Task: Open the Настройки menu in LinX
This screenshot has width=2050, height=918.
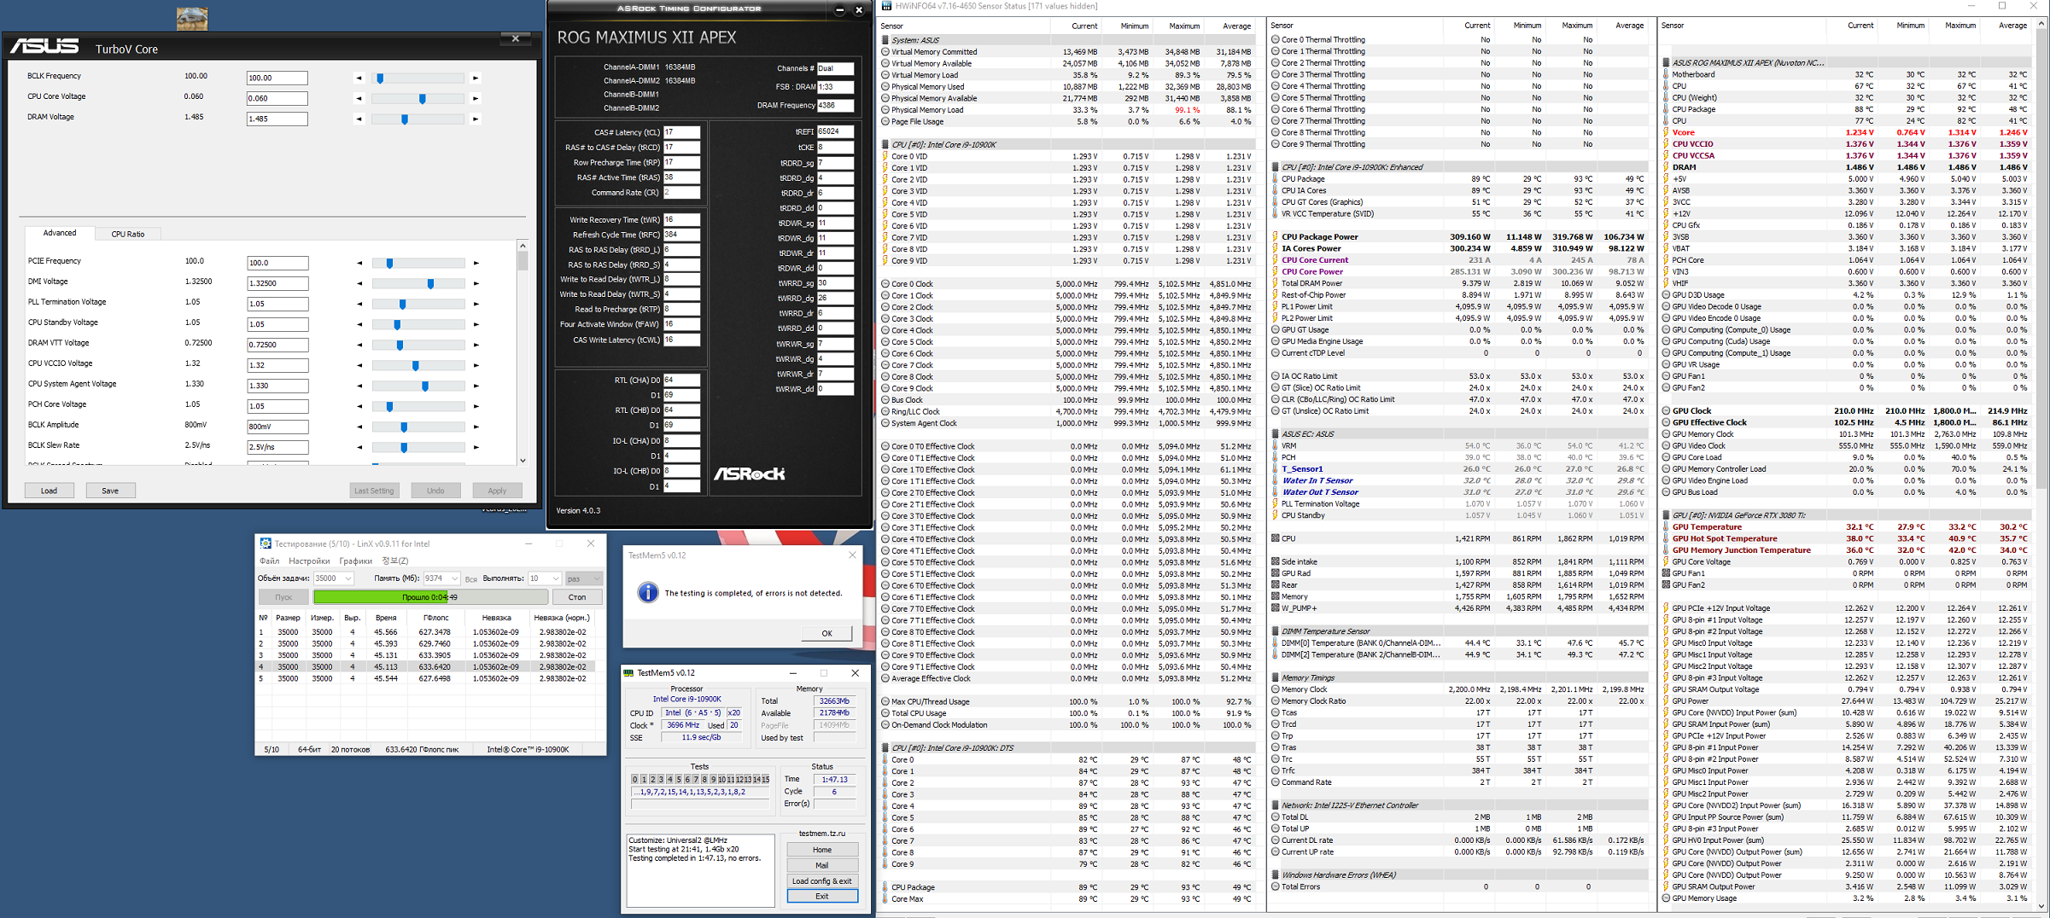Action: 309,561
